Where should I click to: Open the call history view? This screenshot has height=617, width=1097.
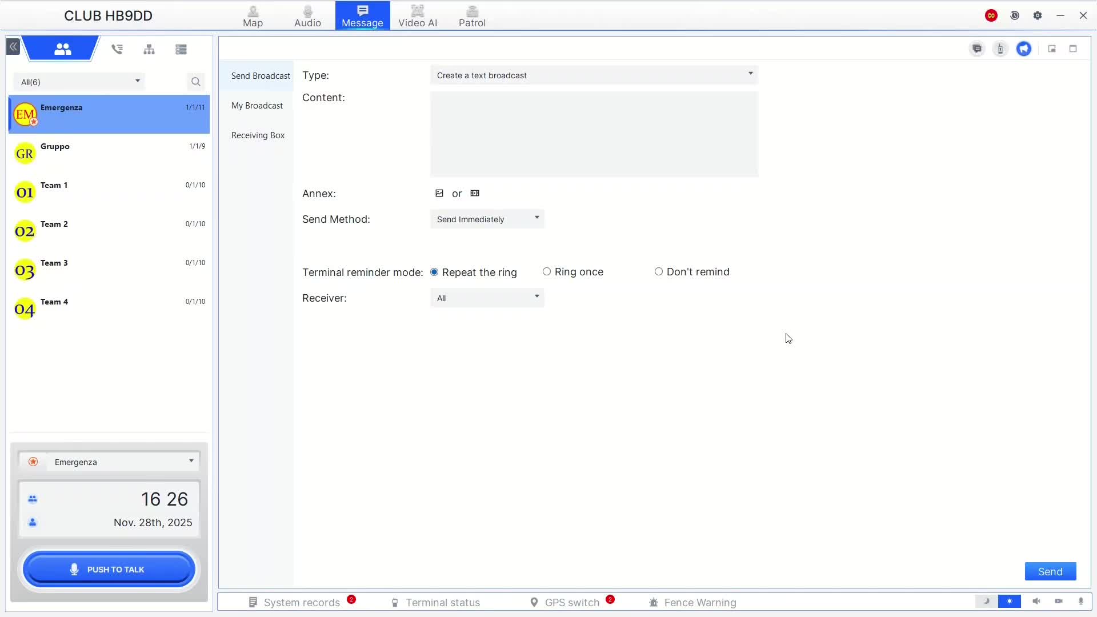point(117,49)
